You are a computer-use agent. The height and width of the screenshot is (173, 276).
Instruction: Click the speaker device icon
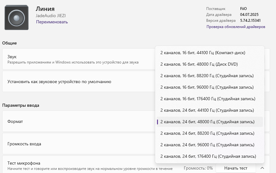[17, 18]
